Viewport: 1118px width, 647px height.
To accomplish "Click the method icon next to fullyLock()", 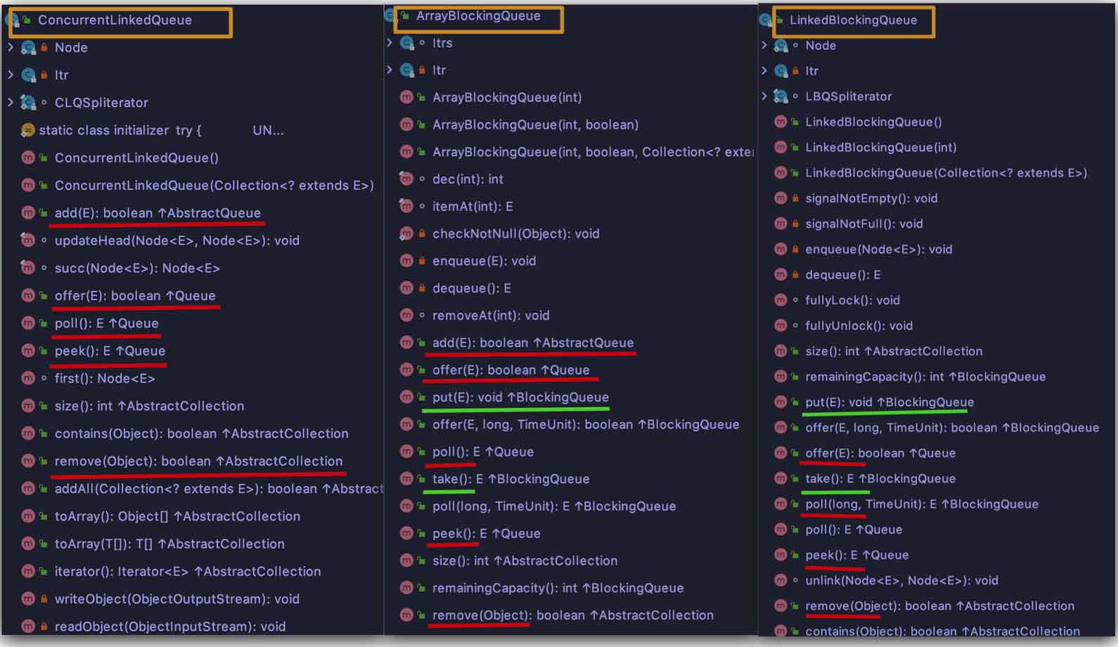I will [780, 300].
